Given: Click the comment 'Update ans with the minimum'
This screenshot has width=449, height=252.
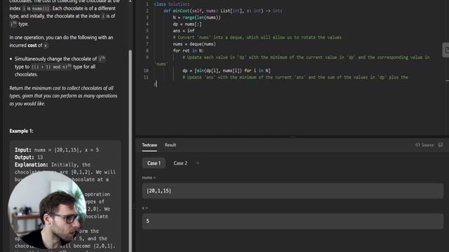Looking at the screenshot, I should [295, 77].
